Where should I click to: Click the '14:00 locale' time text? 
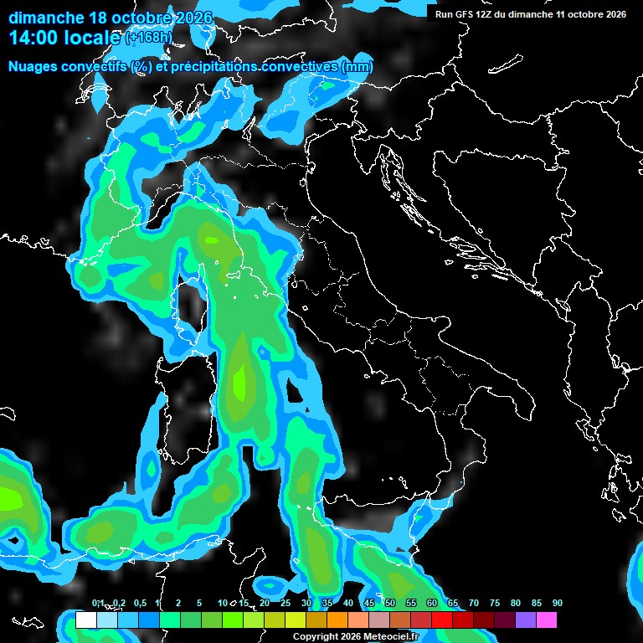pos(64,38)
